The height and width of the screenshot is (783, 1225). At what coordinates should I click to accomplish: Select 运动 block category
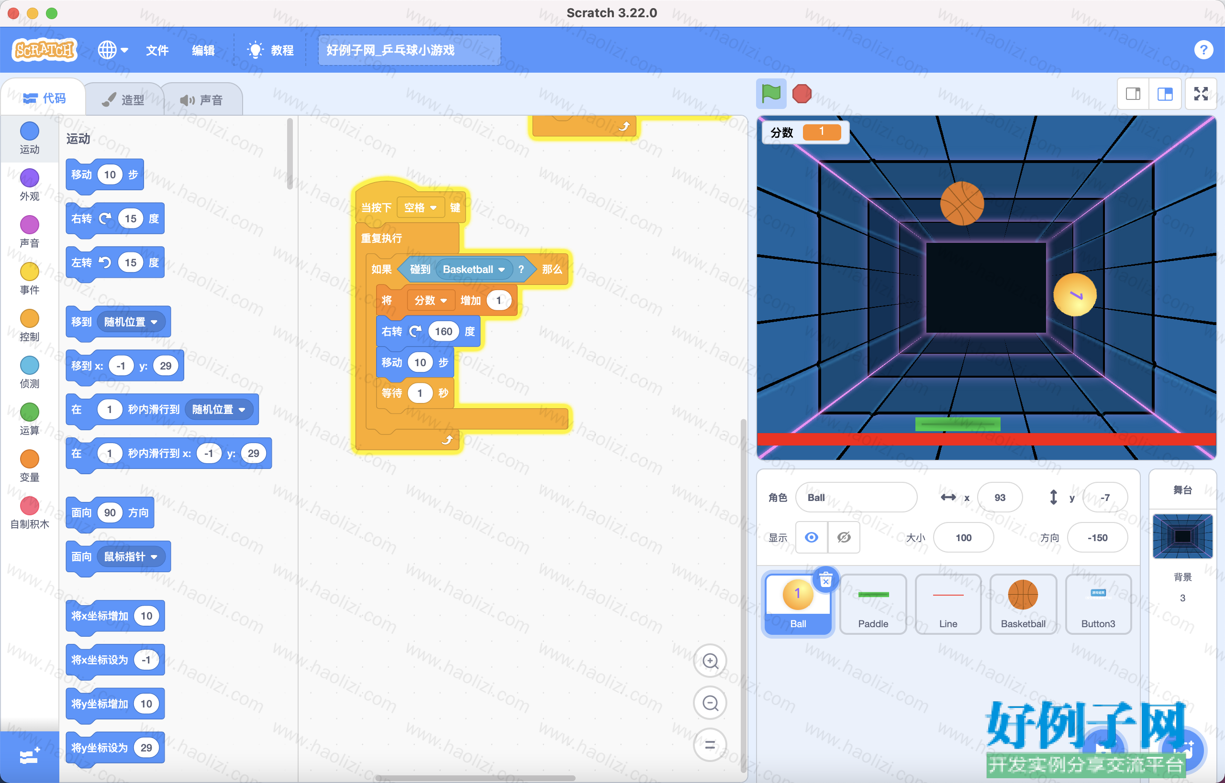(x=30, y=138)
